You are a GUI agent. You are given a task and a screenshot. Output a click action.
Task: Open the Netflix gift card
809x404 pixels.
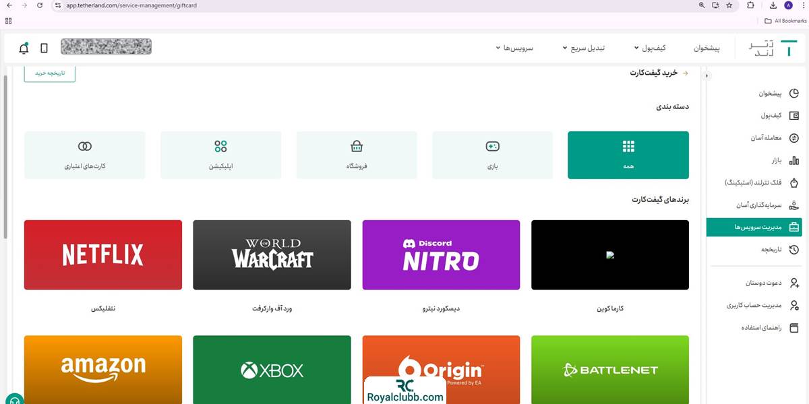click(103, 255)
